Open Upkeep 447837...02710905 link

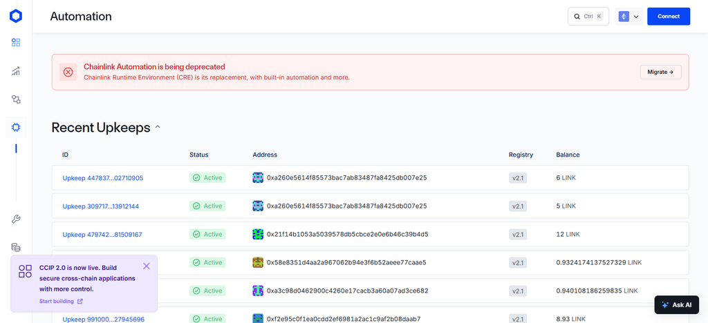click(102, 178)
